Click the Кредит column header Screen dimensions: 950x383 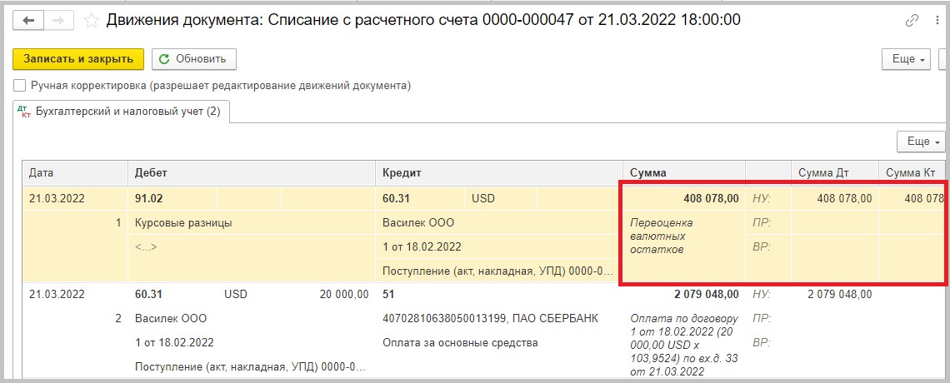[499, 173]
